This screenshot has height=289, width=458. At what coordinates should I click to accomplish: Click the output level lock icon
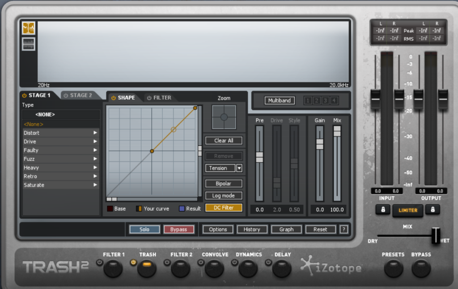click(x=433, y=209)
